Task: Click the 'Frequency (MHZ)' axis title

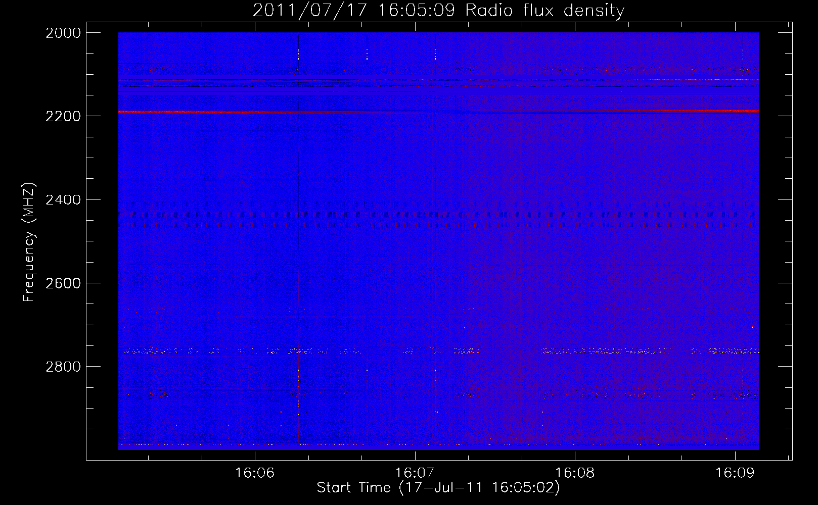Action: coord(29,242)
